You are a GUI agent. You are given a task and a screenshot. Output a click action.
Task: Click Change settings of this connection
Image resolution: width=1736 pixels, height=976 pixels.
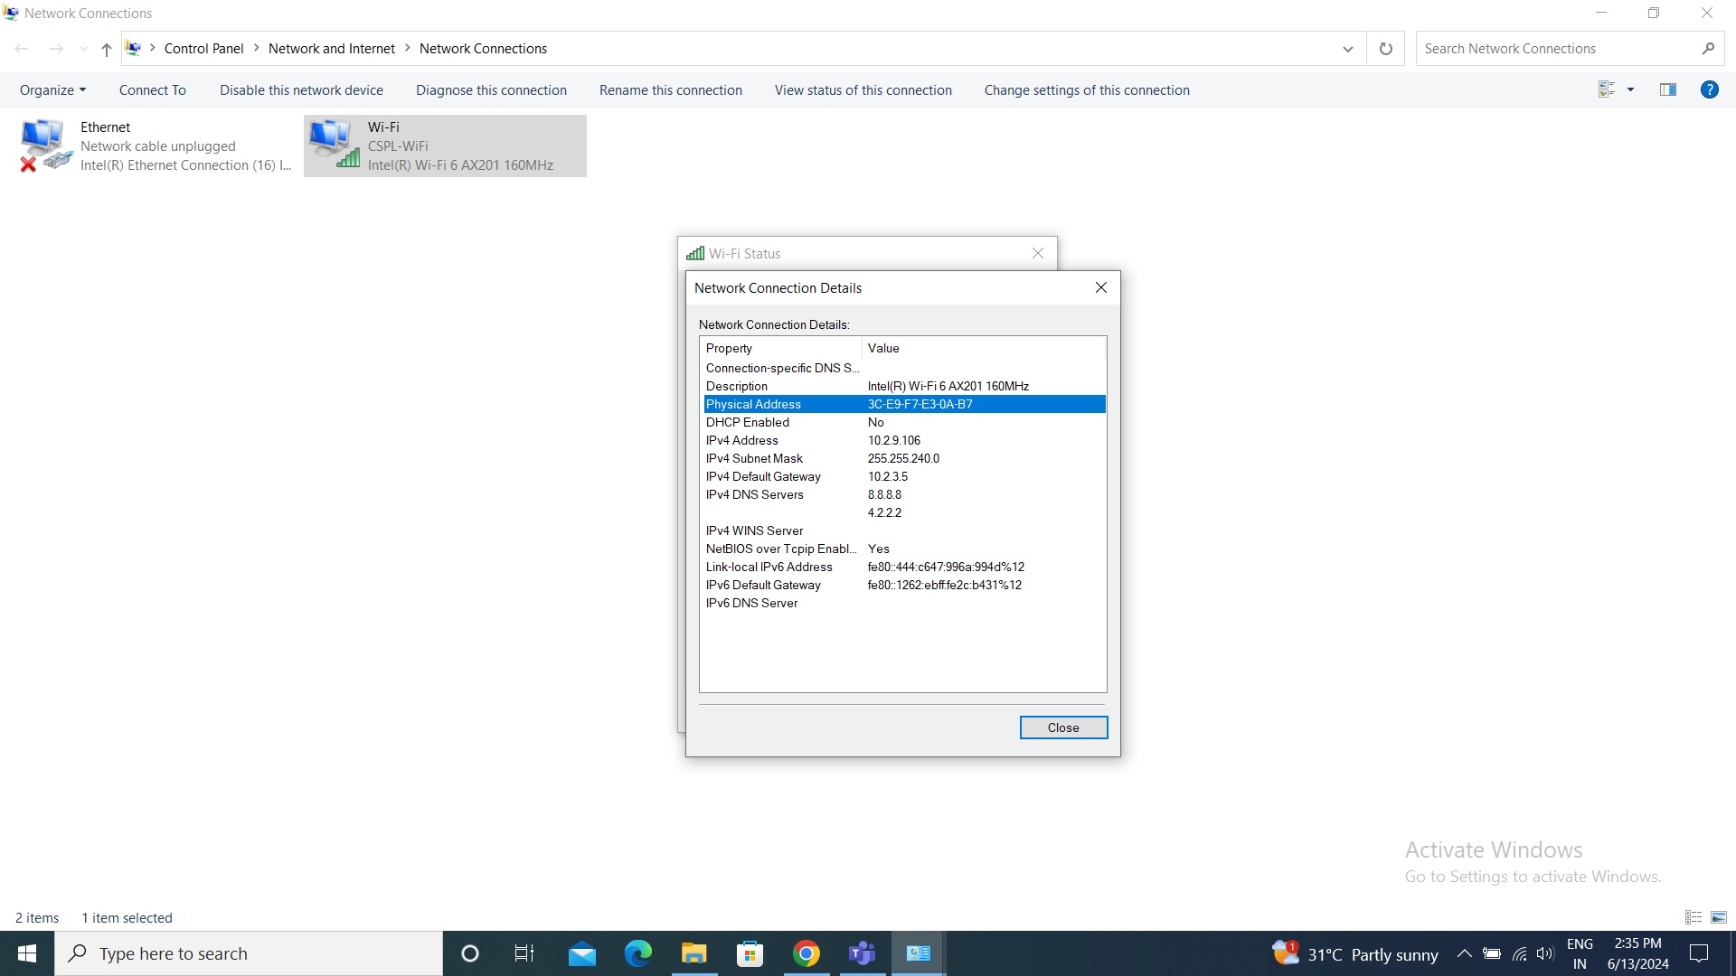point(1087,90)
